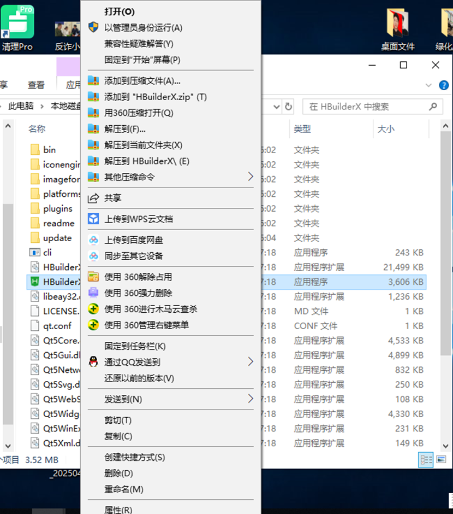453x514 pixels.
Task: Click the Baidu Netdisk icon beside 上传到百度网盘
Action: point(93,240)
